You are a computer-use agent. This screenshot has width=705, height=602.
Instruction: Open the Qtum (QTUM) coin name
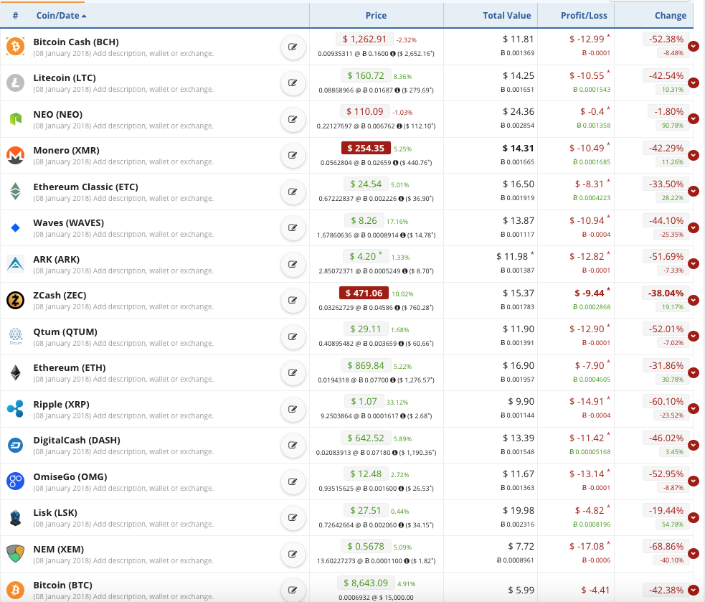[65, 331]
